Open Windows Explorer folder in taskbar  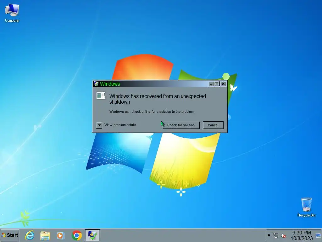point(45,235)
